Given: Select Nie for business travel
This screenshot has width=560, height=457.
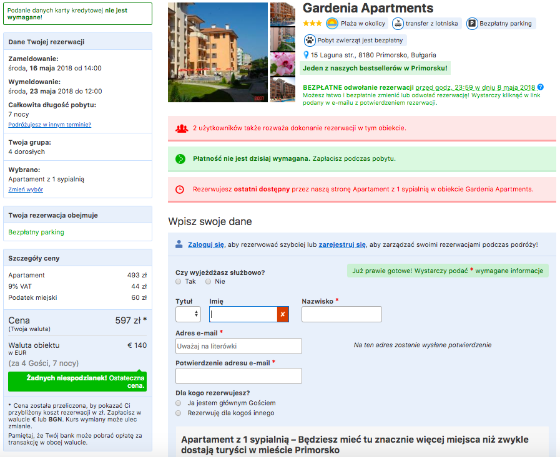Looking at the screenshot, I should (x=209, y=281).
